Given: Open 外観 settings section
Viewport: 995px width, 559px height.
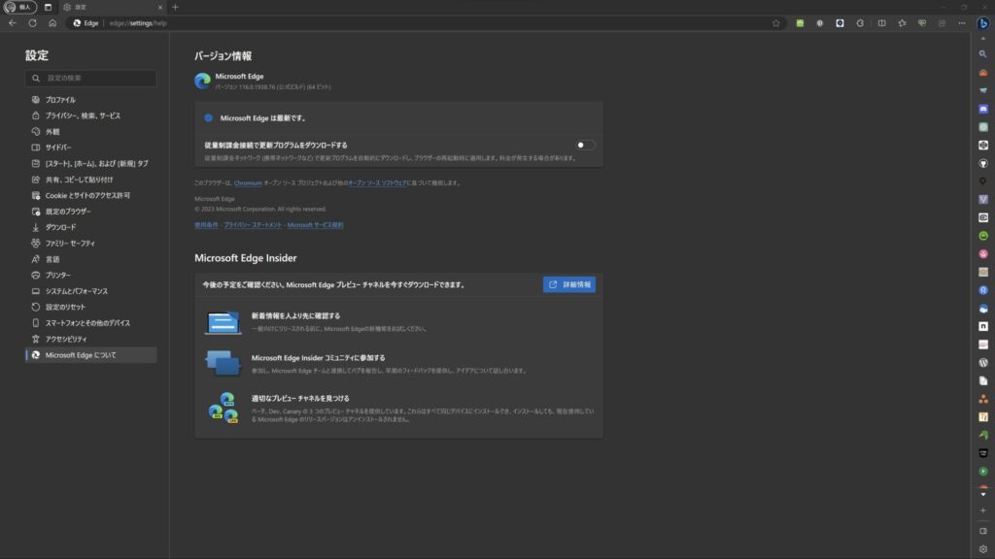Looking at the screenshot, I should 90,132.
